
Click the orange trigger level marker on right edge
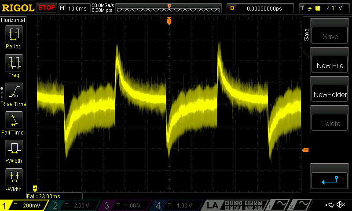click(x=305, y=150)
